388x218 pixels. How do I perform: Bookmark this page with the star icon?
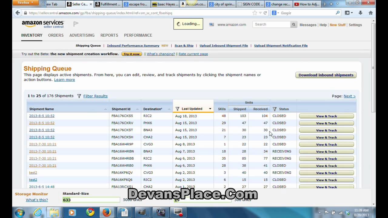point(255,13)
